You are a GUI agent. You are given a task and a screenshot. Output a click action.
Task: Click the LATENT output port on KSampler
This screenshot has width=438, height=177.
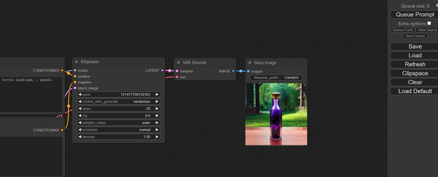click(162, 71)
